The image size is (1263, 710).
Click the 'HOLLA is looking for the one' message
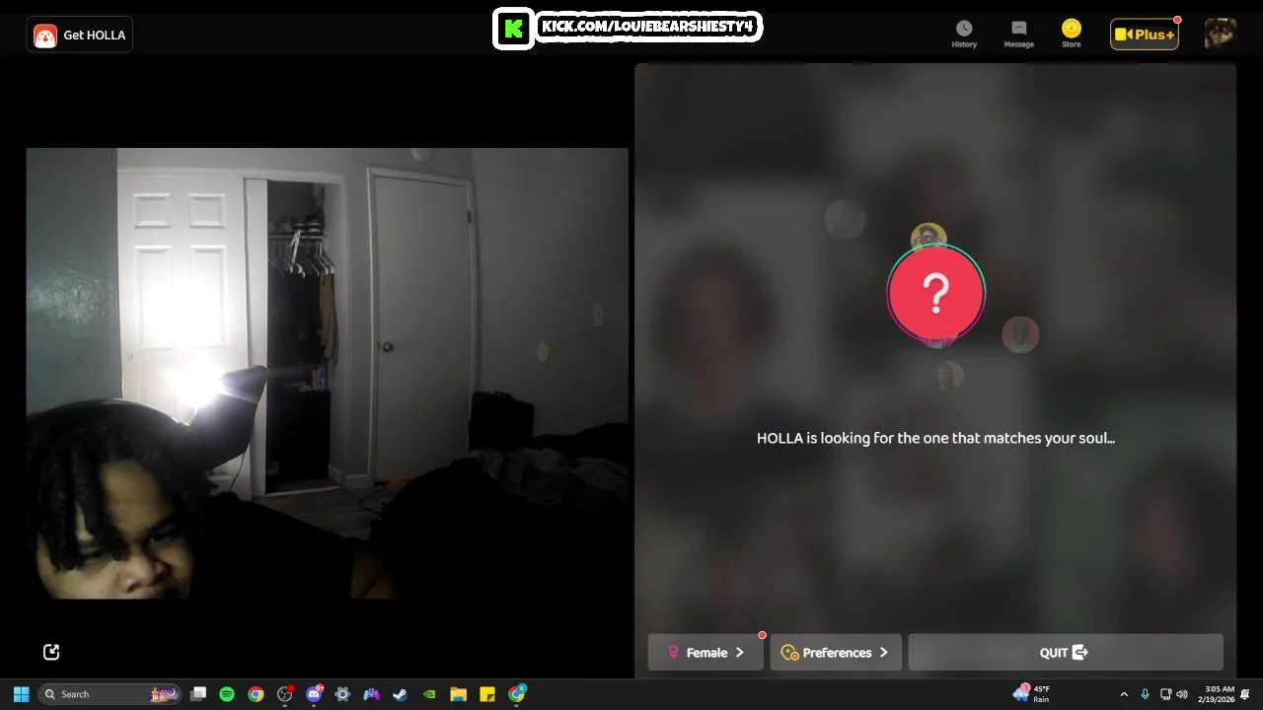(x=935, y=438)
